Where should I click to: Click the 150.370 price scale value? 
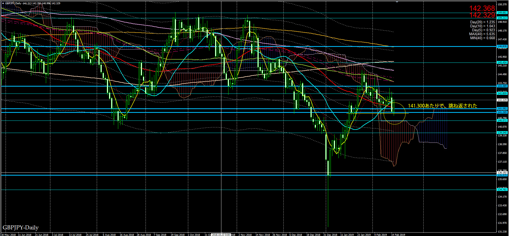[x=502, y=5]
